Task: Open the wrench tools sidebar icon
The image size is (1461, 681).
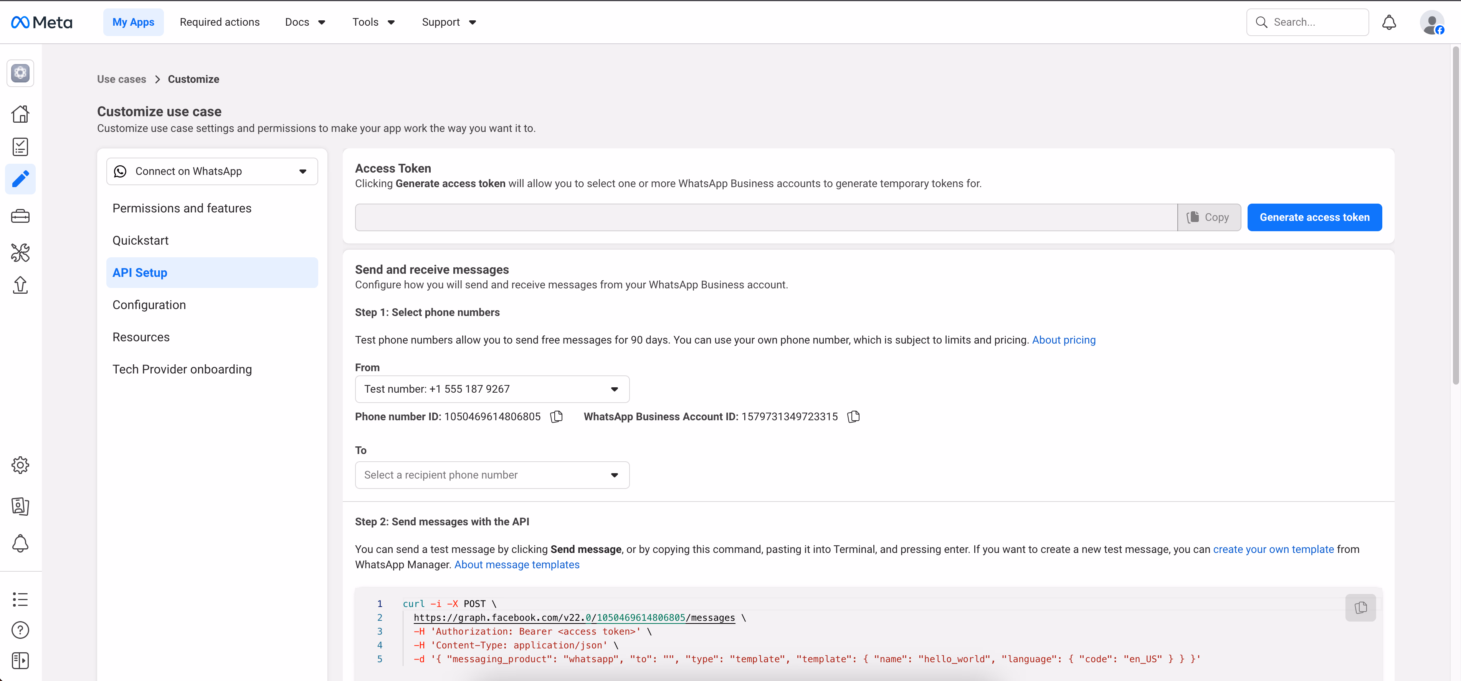Action: 20,252
